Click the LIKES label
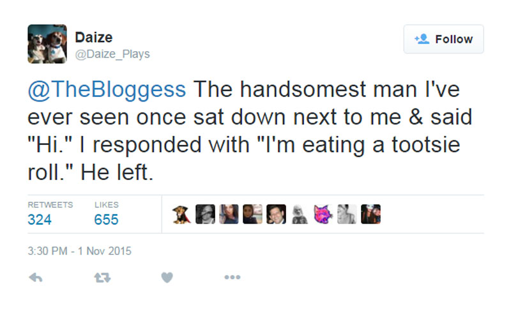 coord(107,205)
